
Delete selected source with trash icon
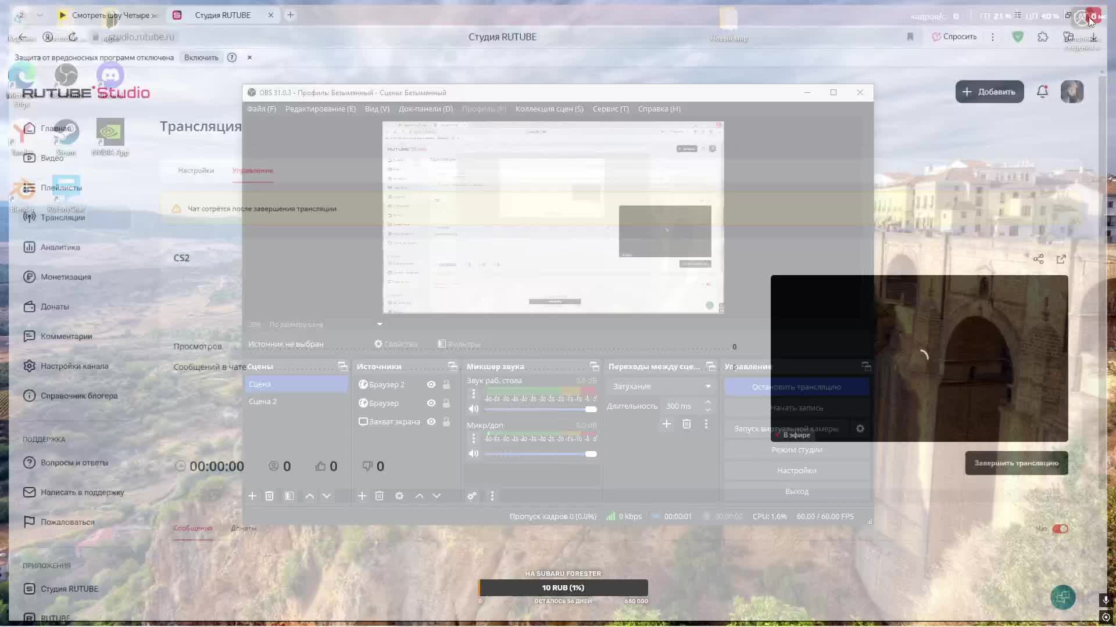pos(379,496)
